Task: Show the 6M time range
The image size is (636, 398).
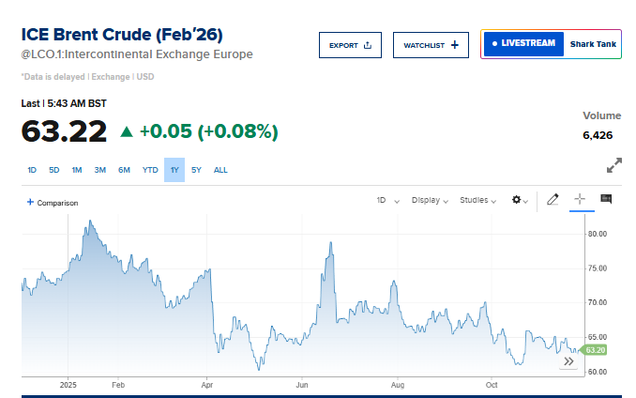Action: (124, 170)
